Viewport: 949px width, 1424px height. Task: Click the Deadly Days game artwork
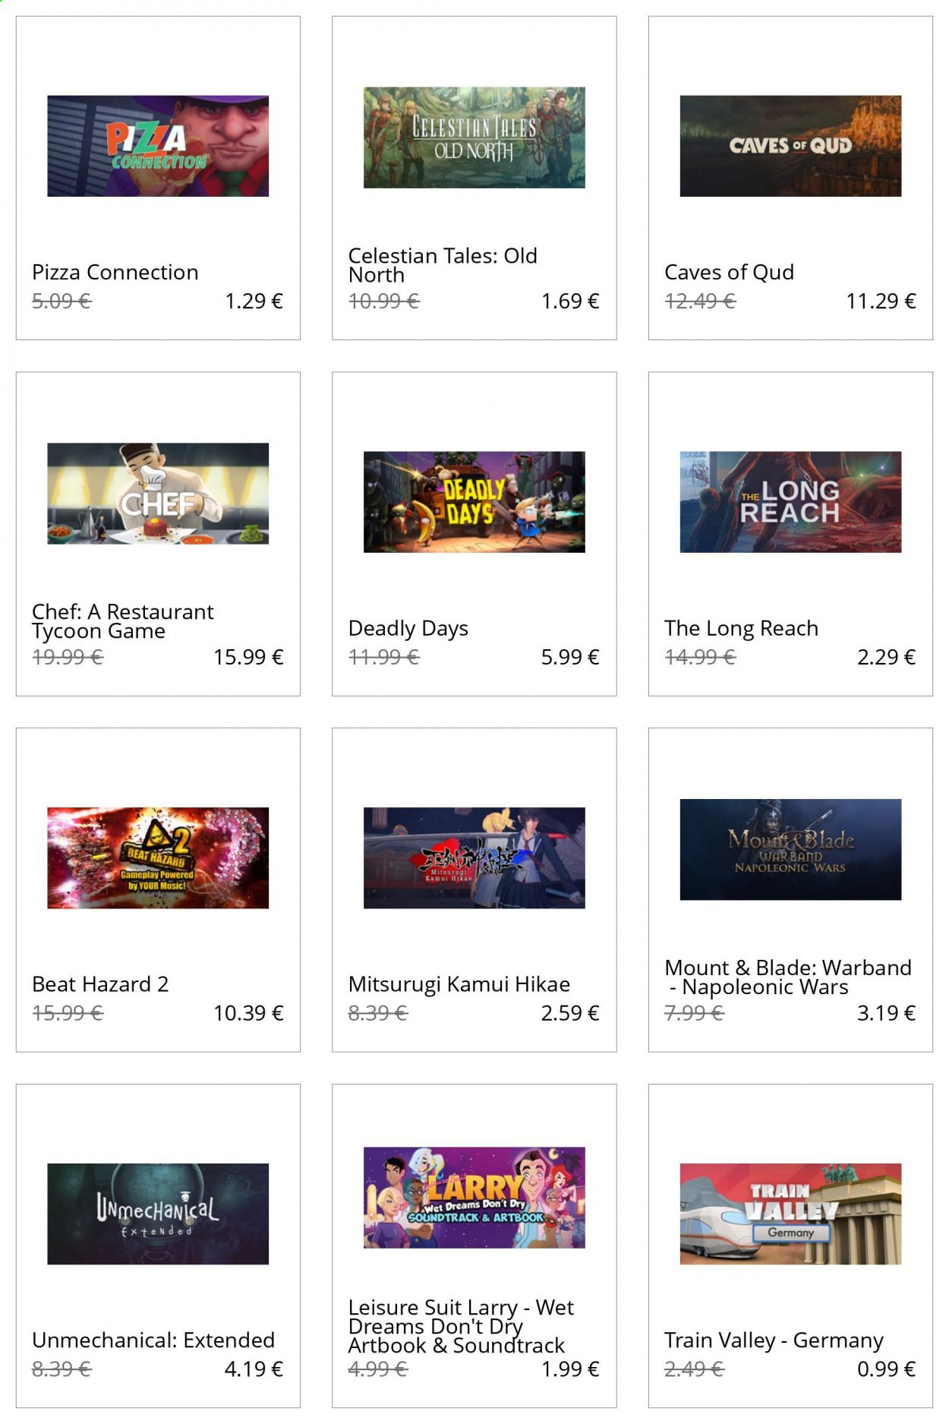(x=474, y=502)
